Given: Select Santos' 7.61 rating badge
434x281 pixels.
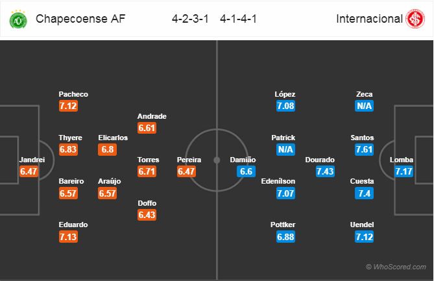Looking at the screenshot, I should 365,149.
